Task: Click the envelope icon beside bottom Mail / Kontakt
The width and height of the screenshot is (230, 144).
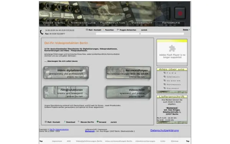Action: (46, 122)
